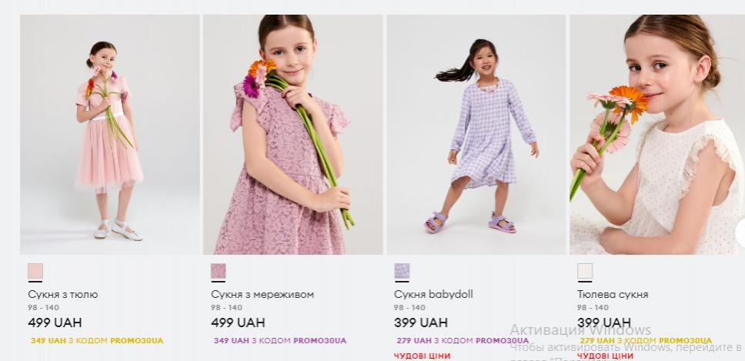Click the 399 UAH price of Сукня babydoll
Image resolution: width=745 pixels, height=361 pixels.
pos(420,323)
